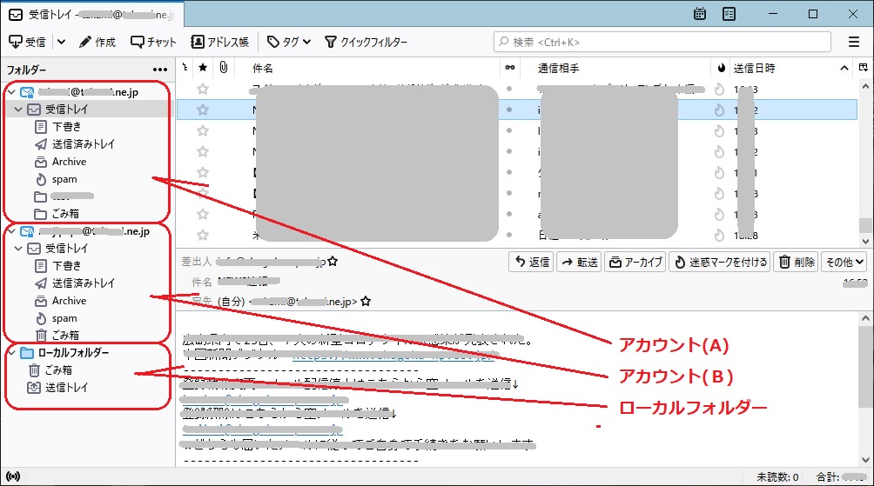Image resolution: width=874 pixels, height=486 pixels.
Task: Open the Chat (チャット) toolbar button
Action: pyautogui.click(x=153, y=42)
